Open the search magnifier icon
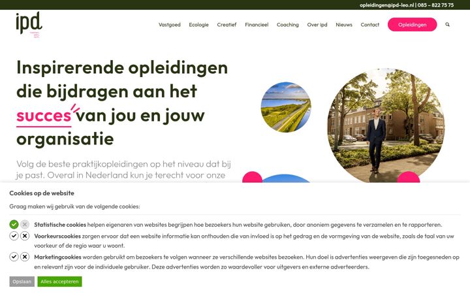The image size is (470, 294). (x=447, y=25)
